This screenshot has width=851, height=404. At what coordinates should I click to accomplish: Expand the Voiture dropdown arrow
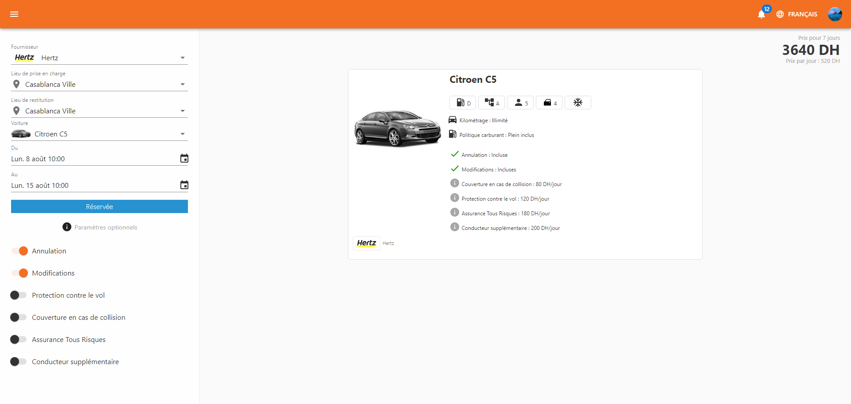tap(183, 134)
